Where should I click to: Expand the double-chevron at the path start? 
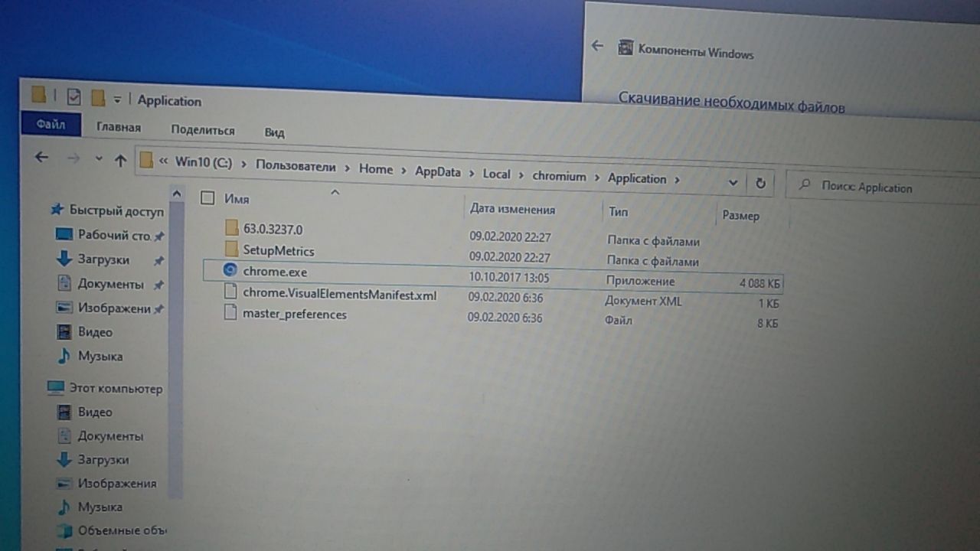[163, 161]
